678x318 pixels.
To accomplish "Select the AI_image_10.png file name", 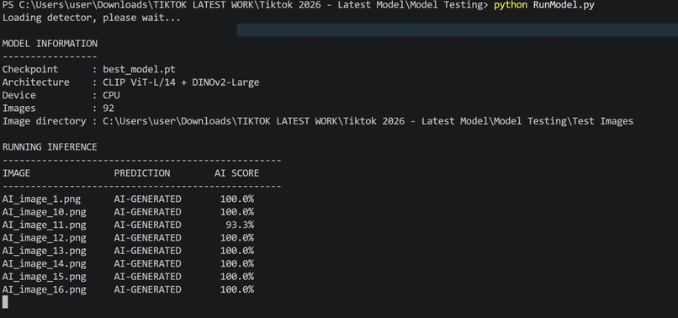I will (x=44, y=212).
